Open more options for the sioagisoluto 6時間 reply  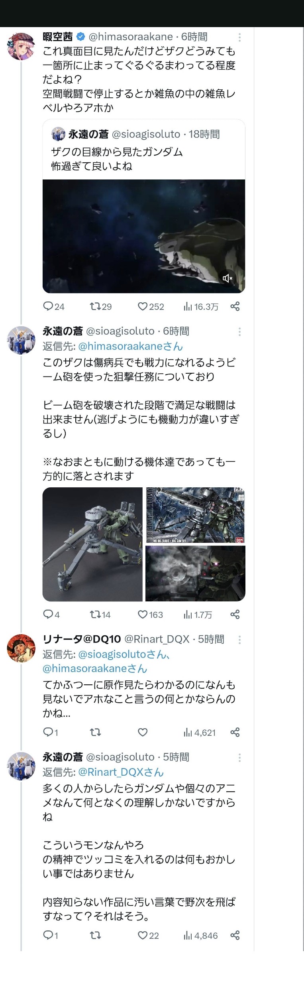pos(239,331)
